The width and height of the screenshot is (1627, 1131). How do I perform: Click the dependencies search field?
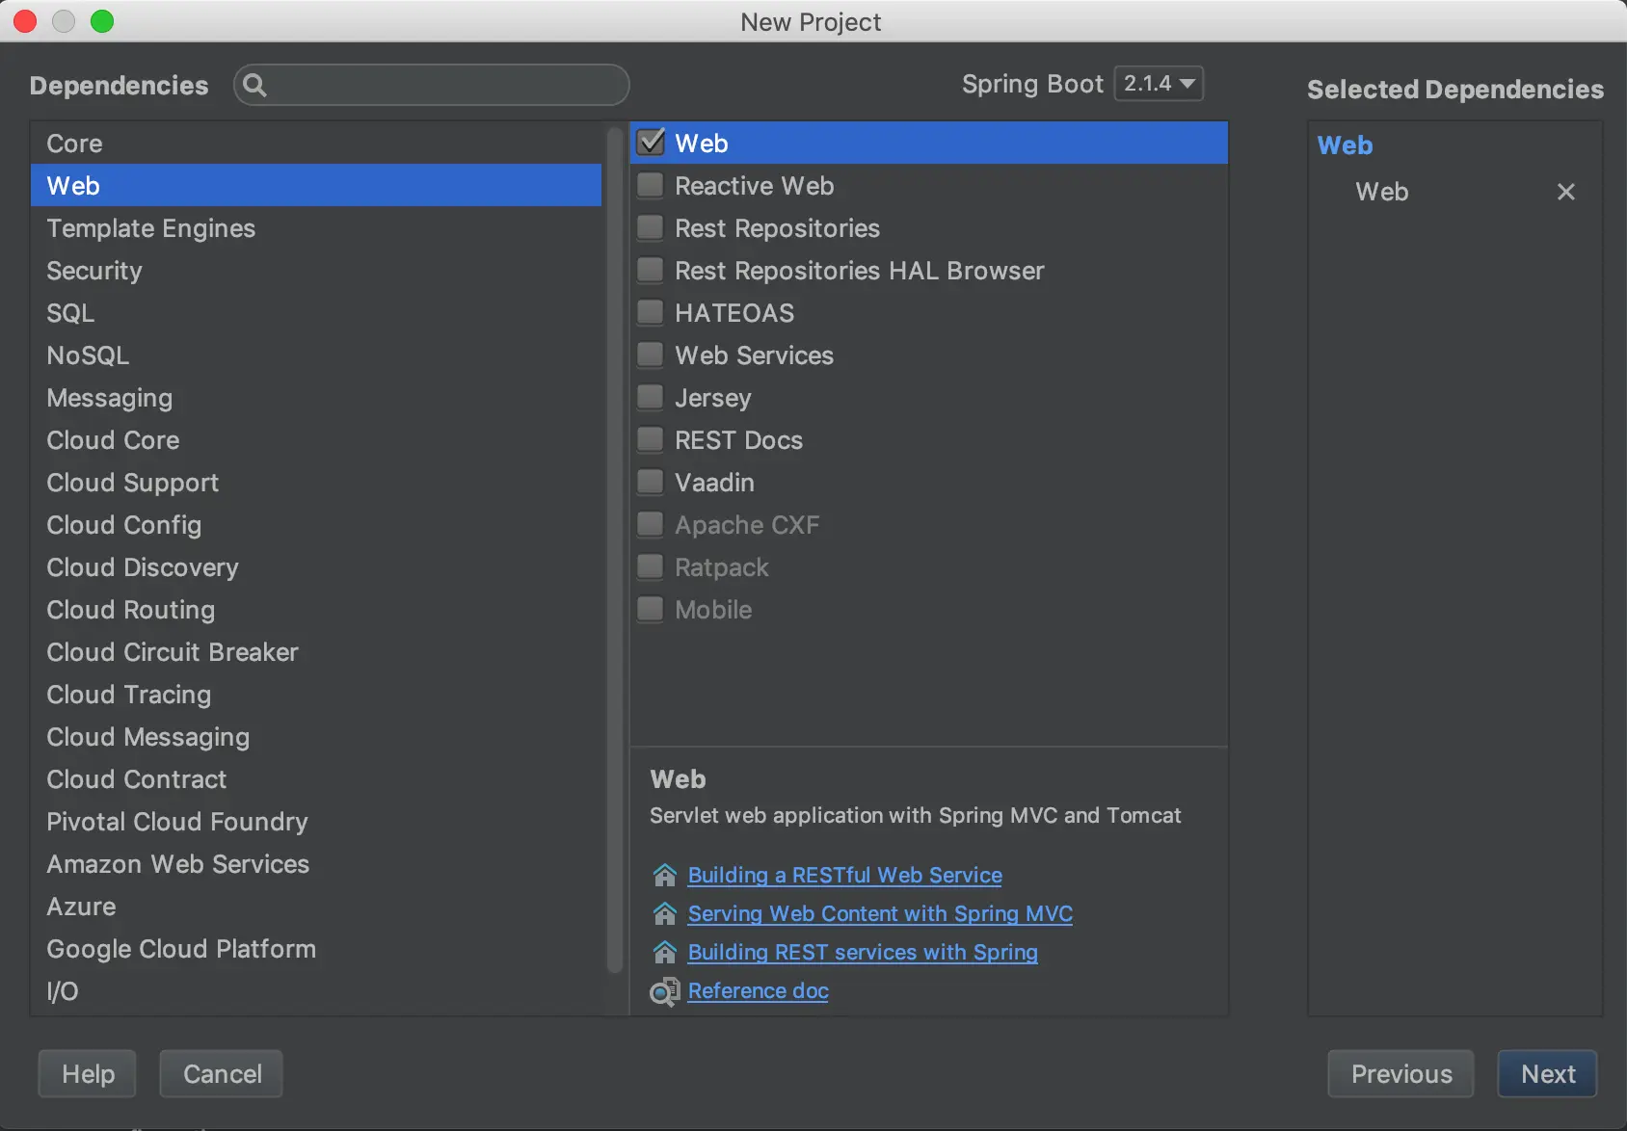[x=432, y=85]
